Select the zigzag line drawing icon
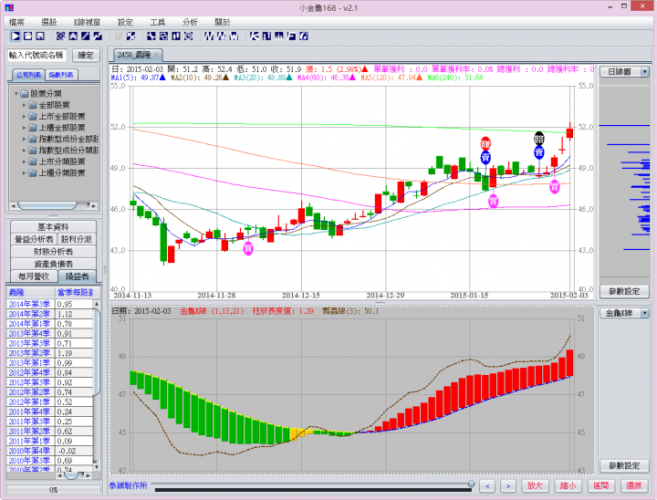The height and width of the screenshot is (500, 657). coord(98,36)
